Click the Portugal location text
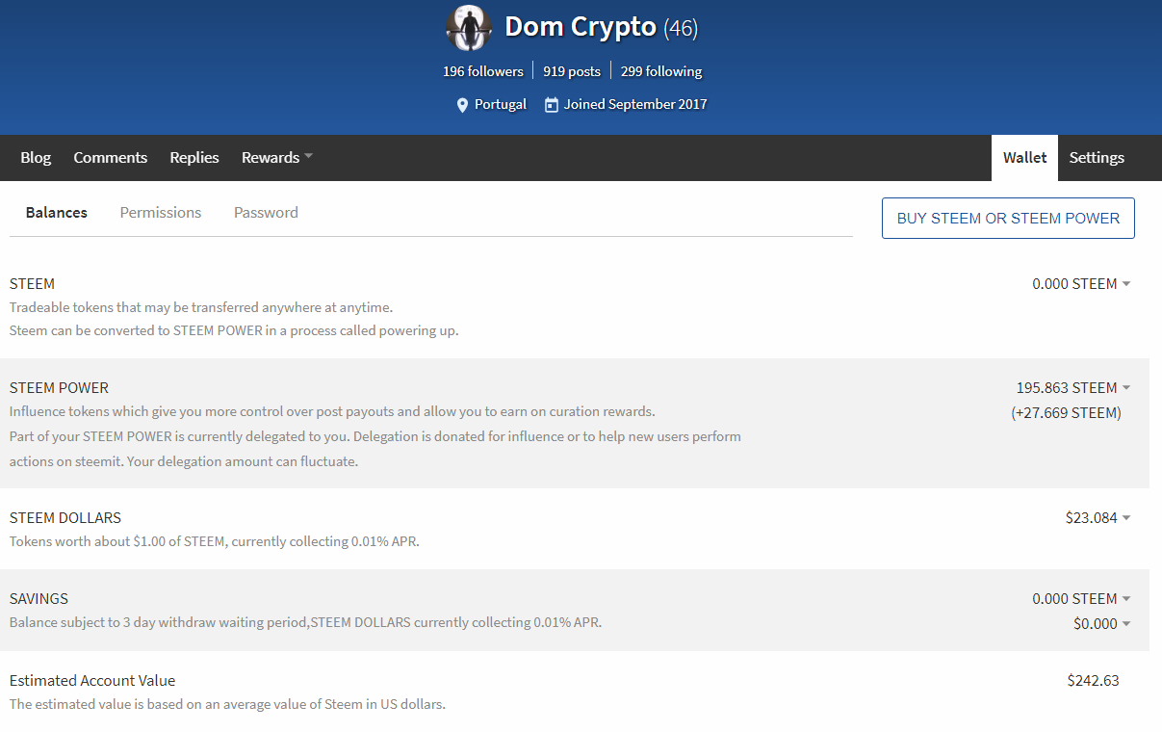 (x=501, y=105)
